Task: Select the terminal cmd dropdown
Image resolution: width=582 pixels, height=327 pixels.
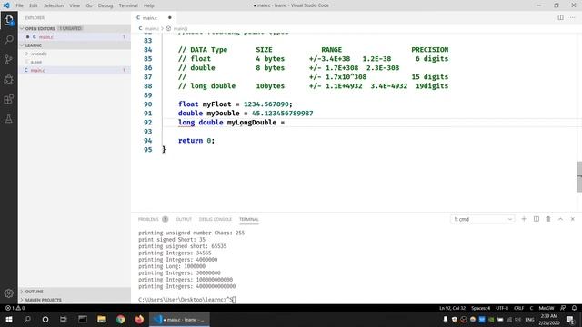Action: [x=483, y=219]
